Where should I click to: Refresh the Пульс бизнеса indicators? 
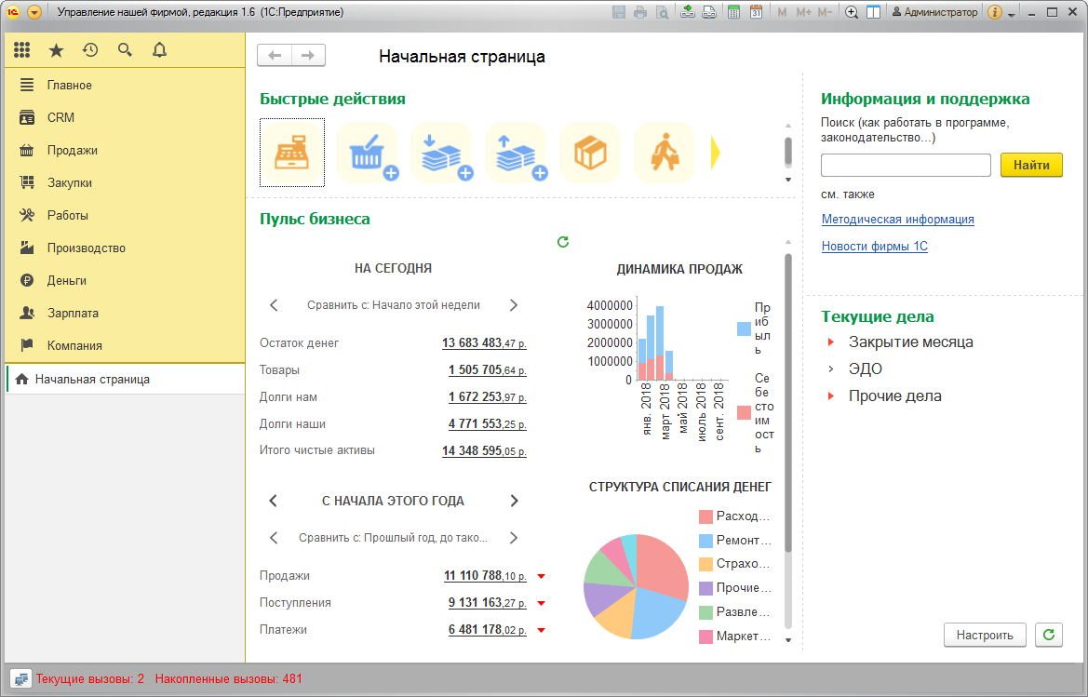click(x=563, y=241)
